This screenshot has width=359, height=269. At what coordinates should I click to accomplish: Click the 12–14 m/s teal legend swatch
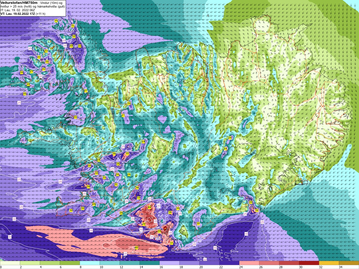[x=130, y=263]
